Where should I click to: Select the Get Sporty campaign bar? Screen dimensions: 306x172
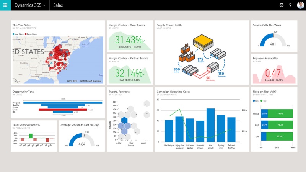pos(211,125)
